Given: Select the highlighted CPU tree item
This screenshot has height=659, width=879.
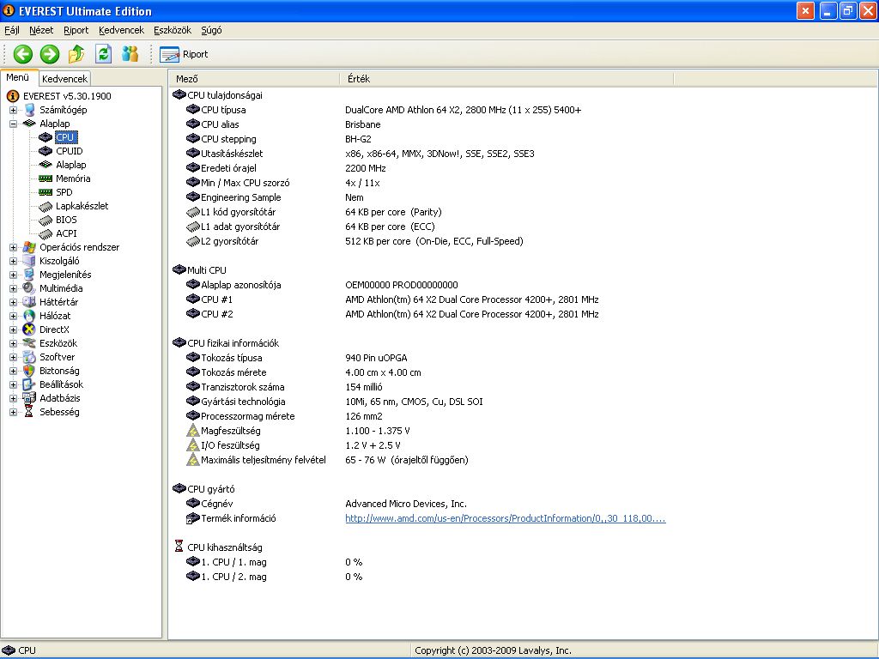Looking at the screenshot, I should (x=65, y=137).
